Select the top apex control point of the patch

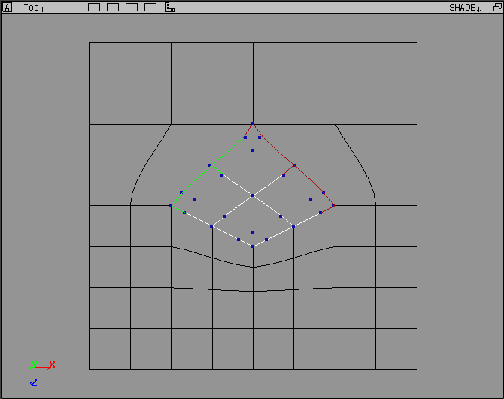coord(253,124)
